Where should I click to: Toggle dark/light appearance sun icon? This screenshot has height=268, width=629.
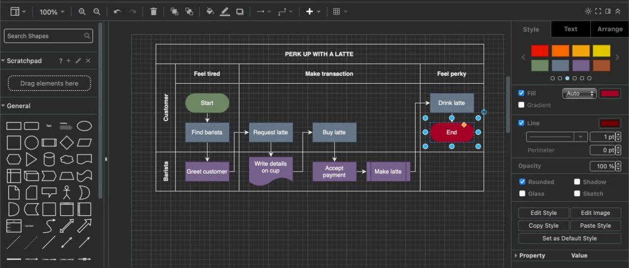588,11
